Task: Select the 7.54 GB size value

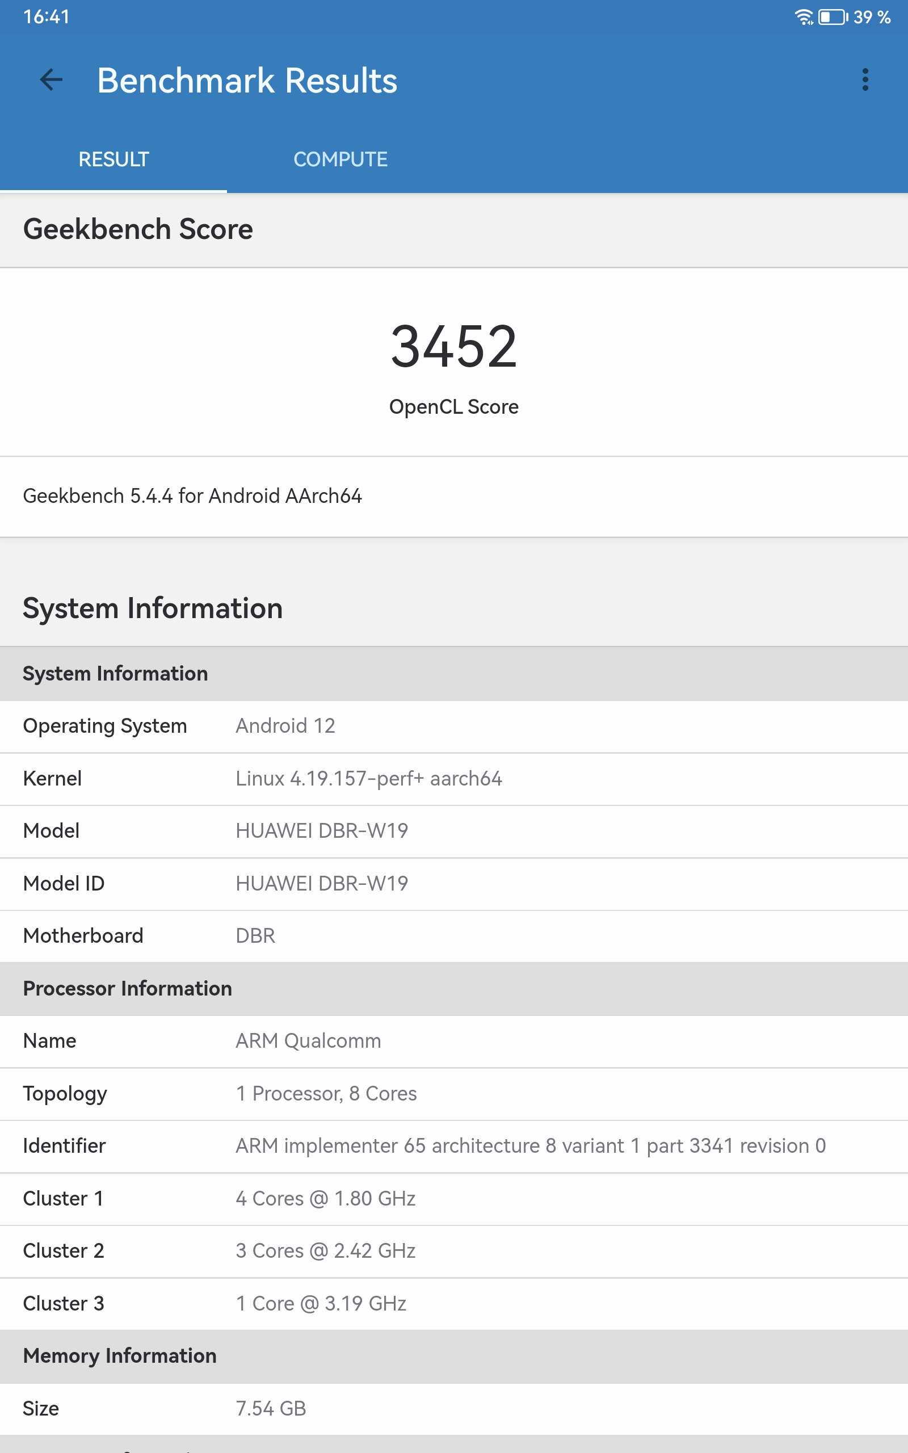Action: pyautogui.click(x=271, y=1409)
